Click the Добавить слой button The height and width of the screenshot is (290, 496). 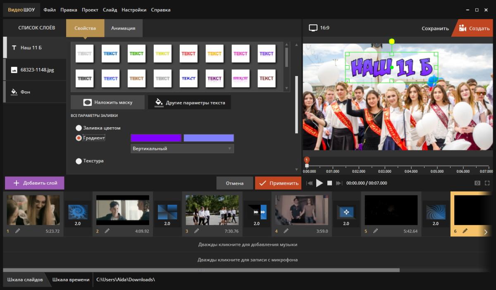pos(35,183)
